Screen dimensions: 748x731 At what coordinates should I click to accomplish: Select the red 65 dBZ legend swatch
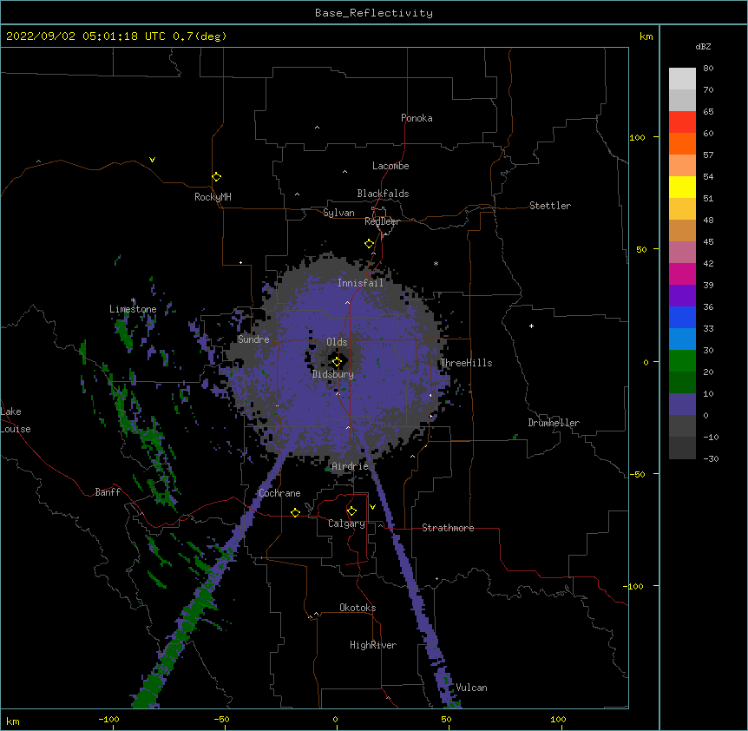click(x=682, y=122)
